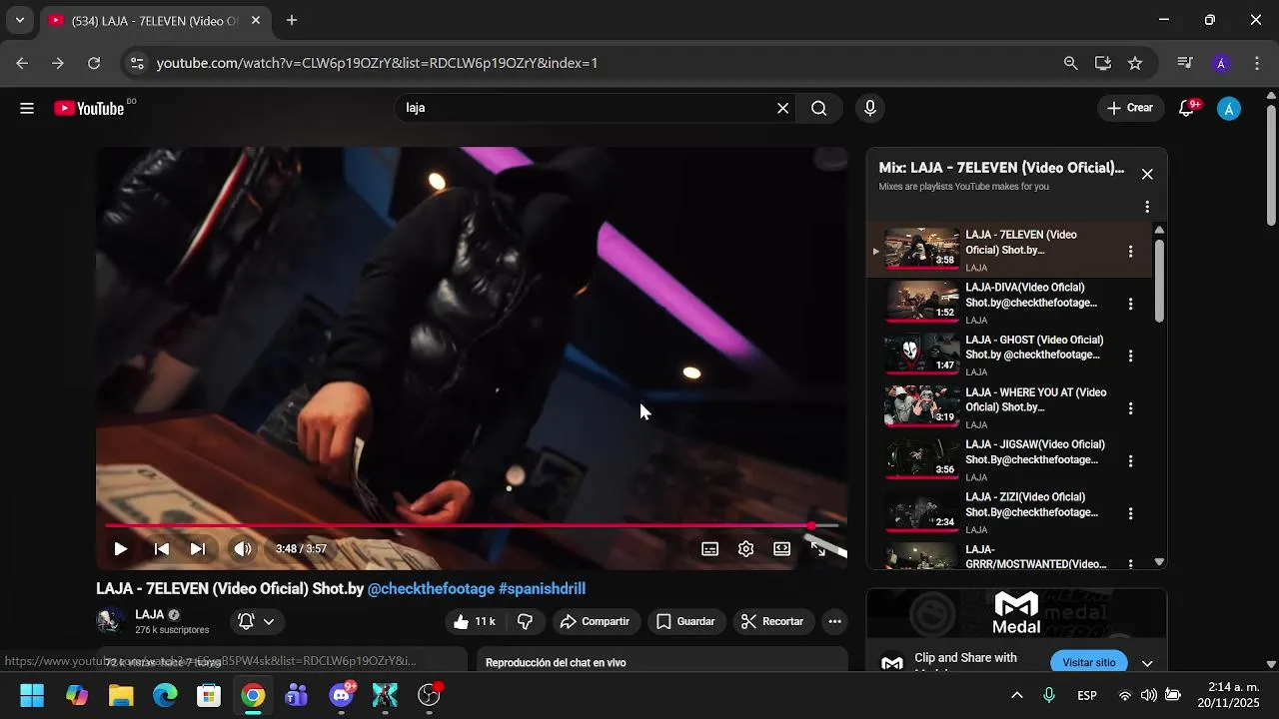Open the Mix playlist options menu
This screenshot has width=1279, height=719.
point(1147,207)
